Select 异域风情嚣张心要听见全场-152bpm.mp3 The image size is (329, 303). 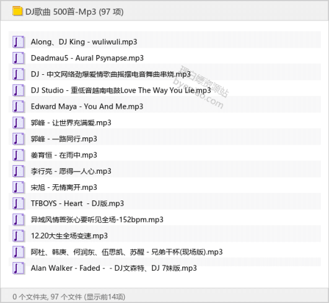(x=97, y=220)
